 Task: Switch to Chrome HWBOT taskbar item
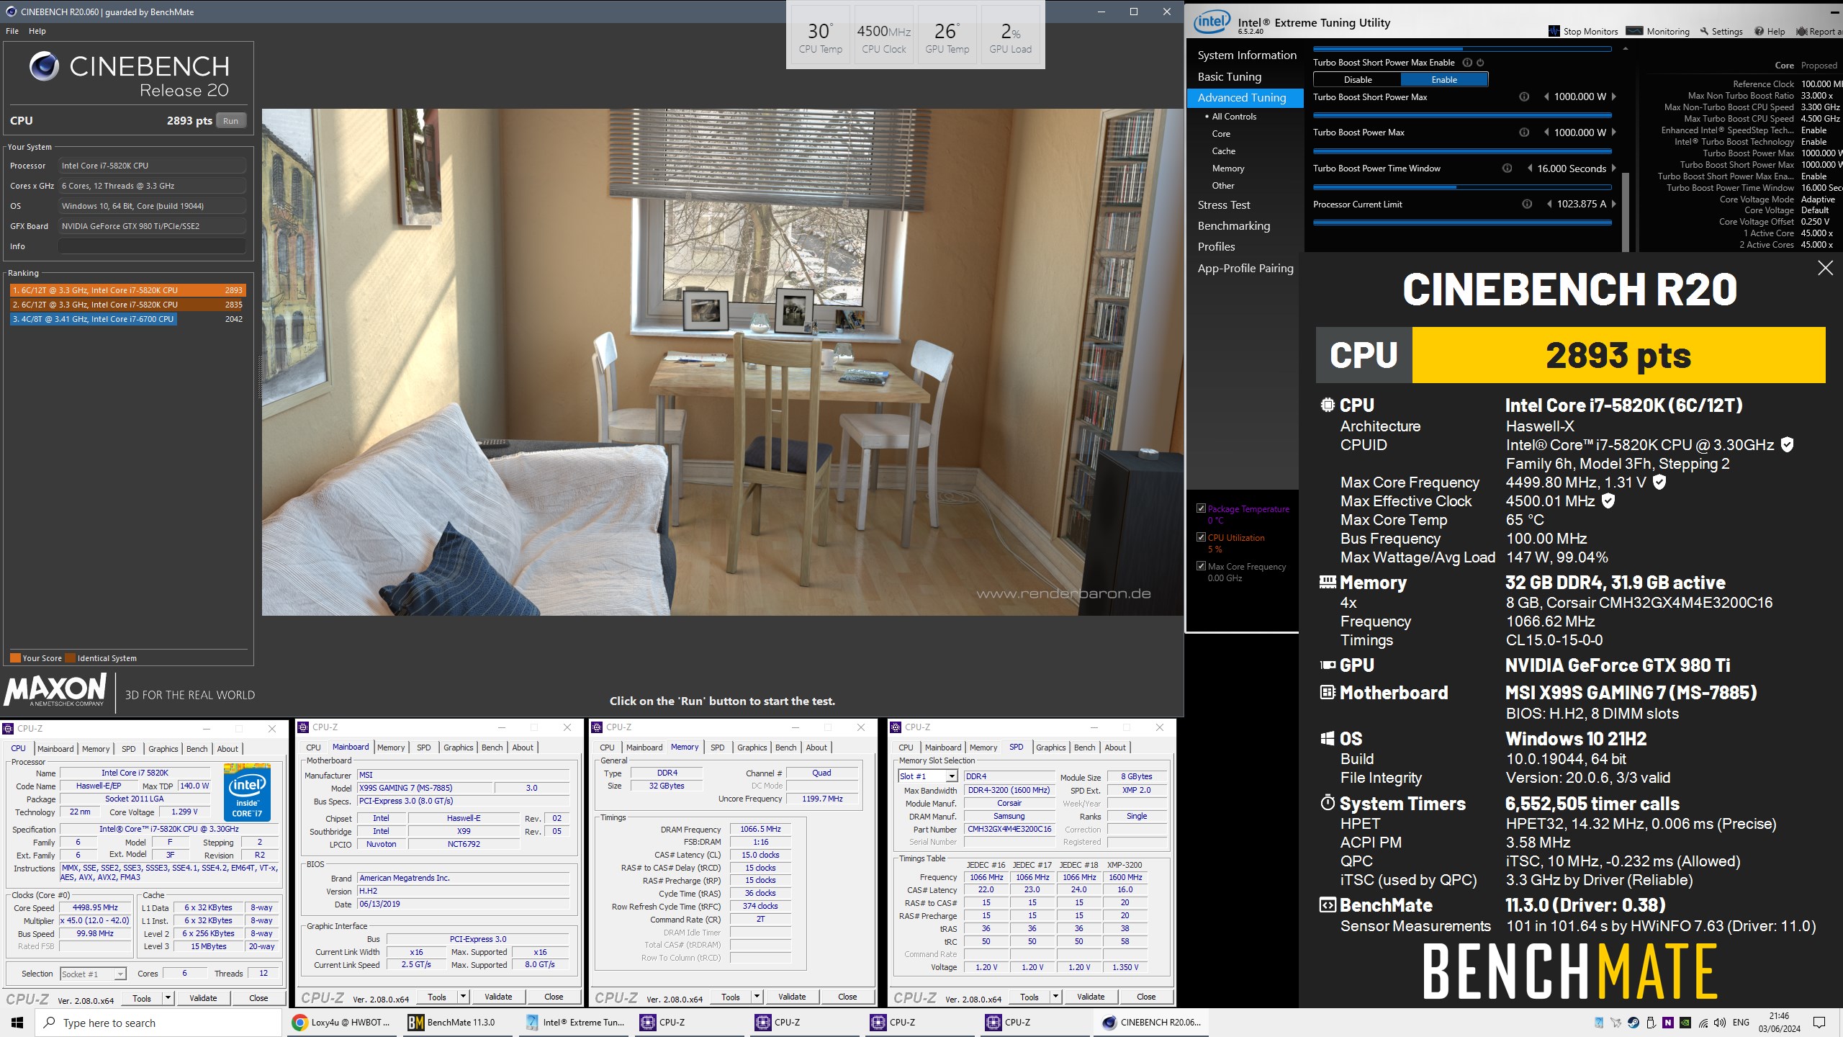pyautogui.click(x=342, y=1023)
